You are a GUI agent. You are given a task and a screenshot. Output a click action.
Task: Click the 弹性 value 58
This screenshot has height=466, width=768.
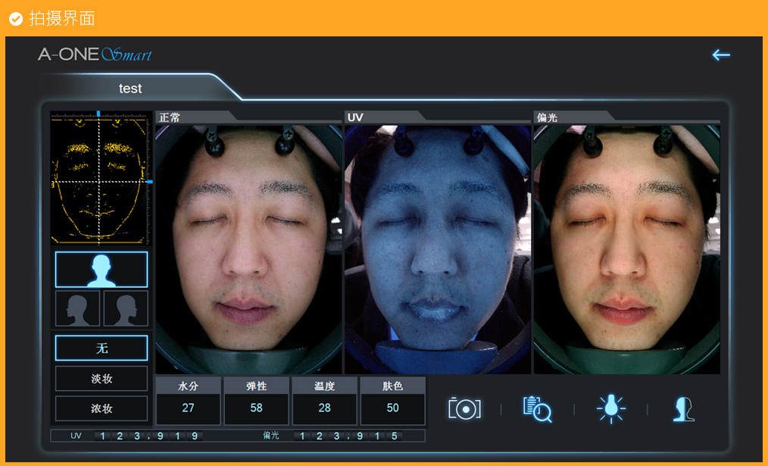pos(256,408)
